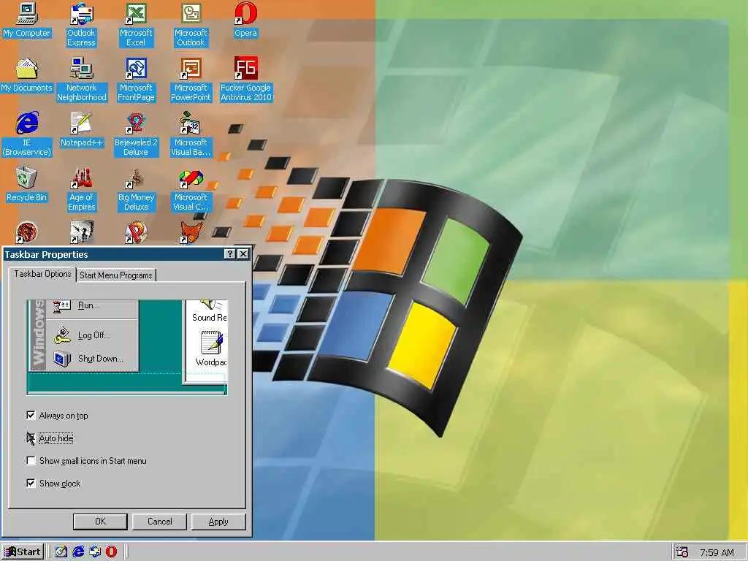This screenshot has height=561, width=748.
Task: Click the help question mark in dialog title bar
Action: (230, 253)
